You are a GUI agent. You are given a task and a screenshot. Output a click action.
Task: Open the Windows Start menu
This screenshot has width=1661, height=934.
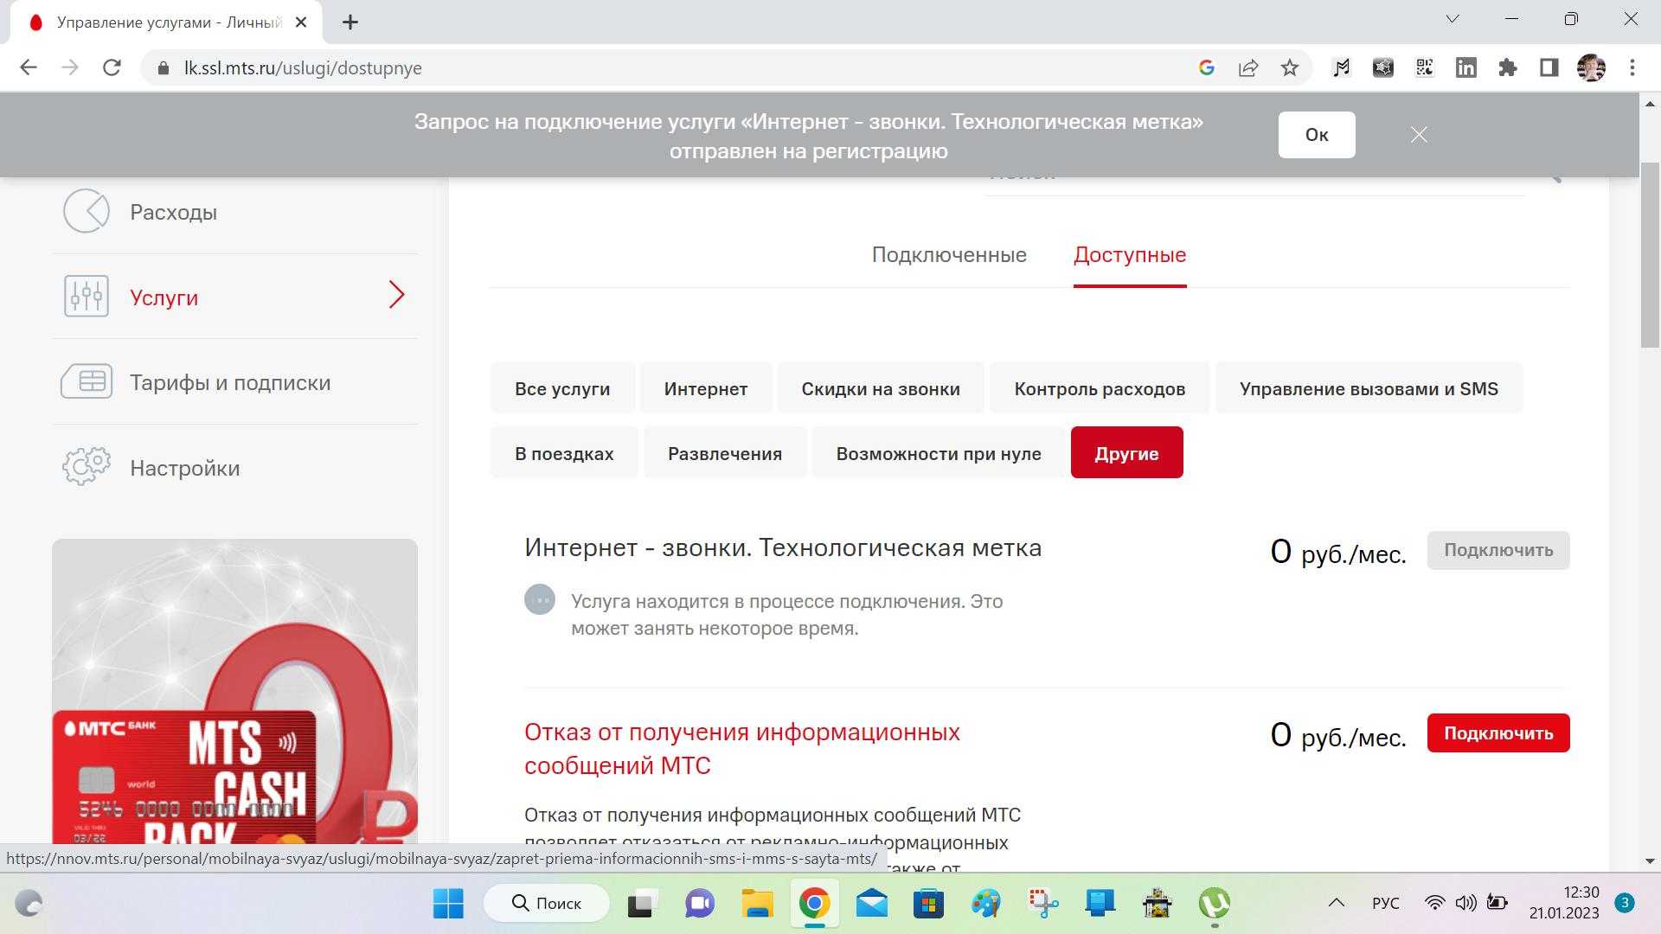pyautogui.click(x=448, y=904)
